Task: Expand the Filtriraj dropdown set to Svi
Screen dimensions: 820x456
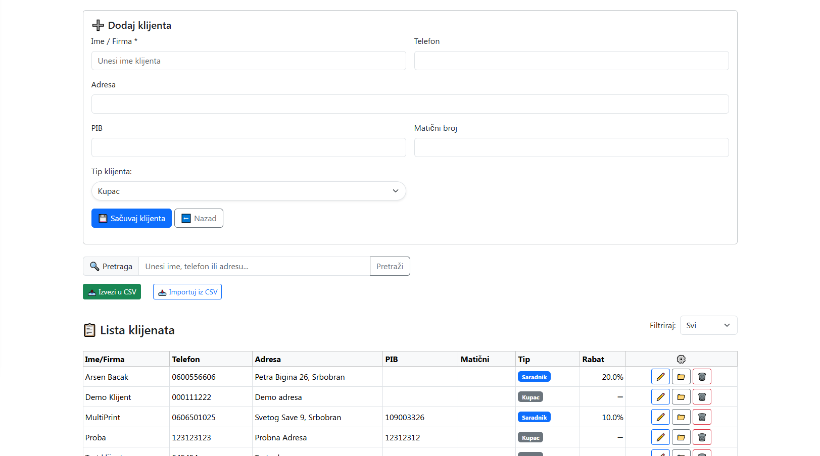Action: pyautogui.click(x=708, y=325)
